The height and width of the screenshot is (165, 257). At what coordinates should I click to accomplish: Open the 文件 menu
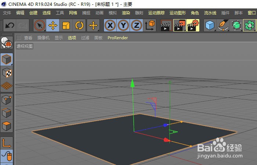pos(7,13)
